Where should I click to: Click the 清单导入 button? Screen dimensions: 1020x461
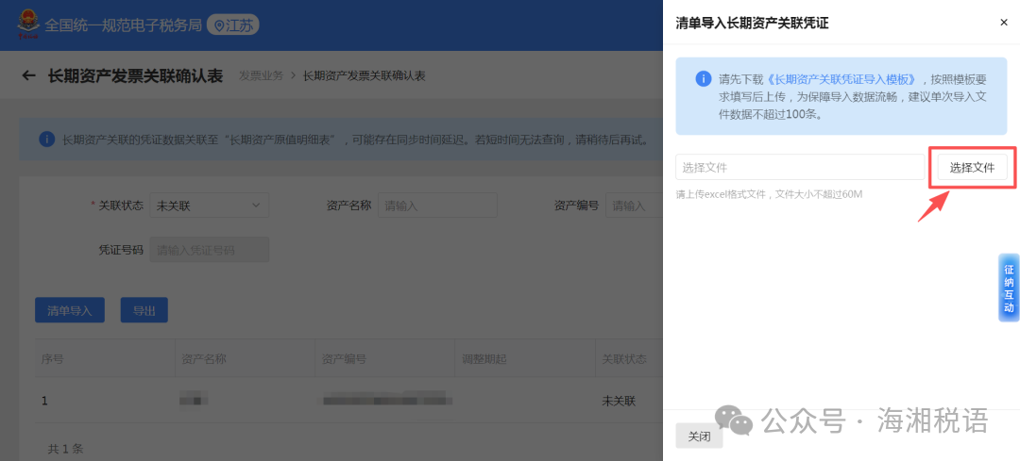[70, 310]
